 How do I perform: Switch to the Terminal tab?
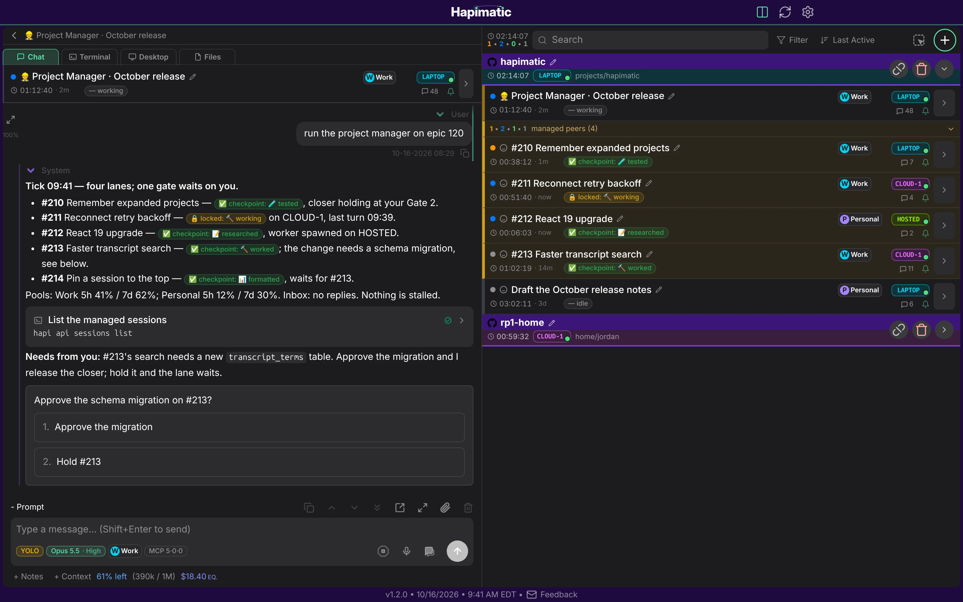[x=90, y=57]
